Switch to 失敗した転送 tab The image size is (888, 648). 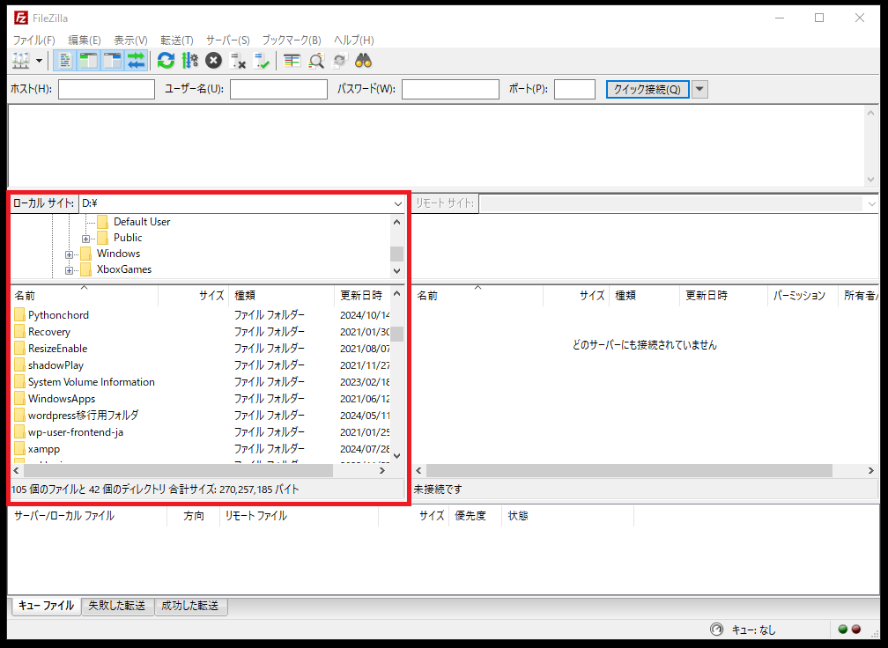(x=117, y=606)
